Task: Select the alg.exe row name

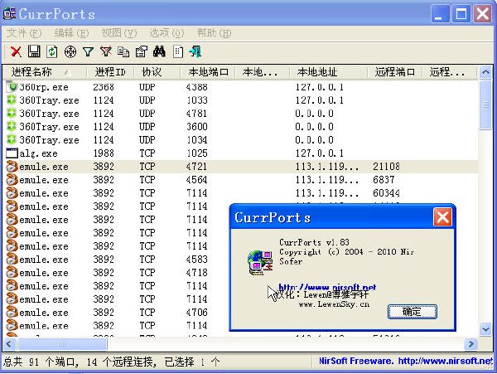Action: (x=38, y=153)
